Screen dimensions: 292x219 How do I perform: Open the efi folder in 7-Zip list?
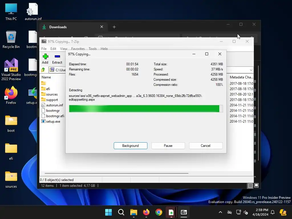coord(45,89)
